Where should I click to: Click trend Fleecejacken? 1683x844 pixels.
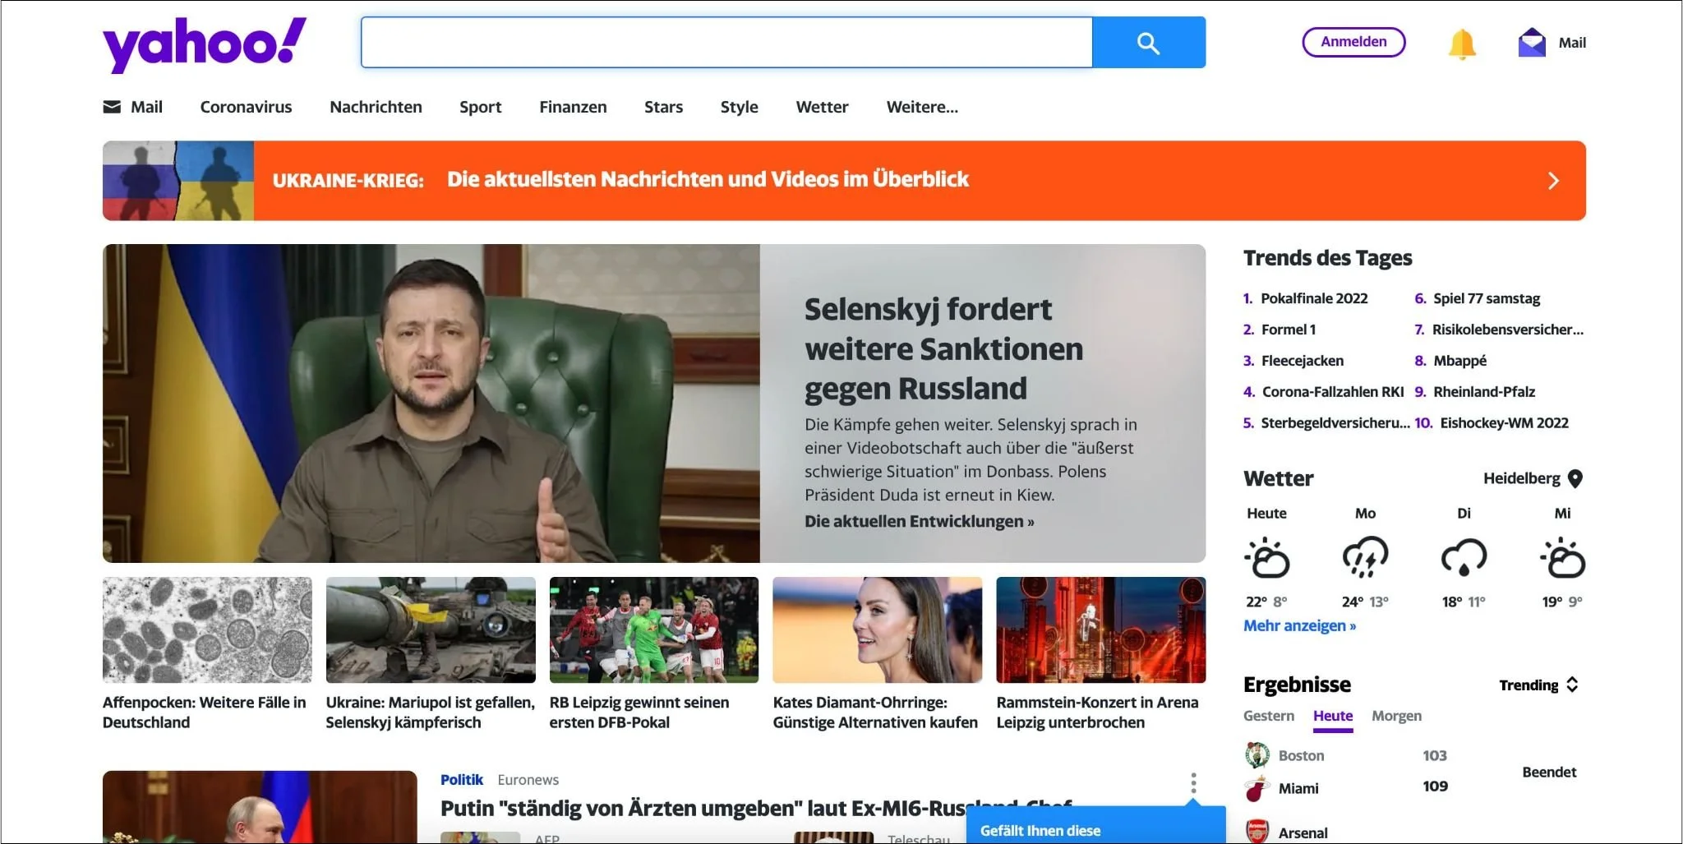point(1303,361)
